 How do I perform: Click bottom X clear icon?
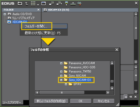point(136,97)
